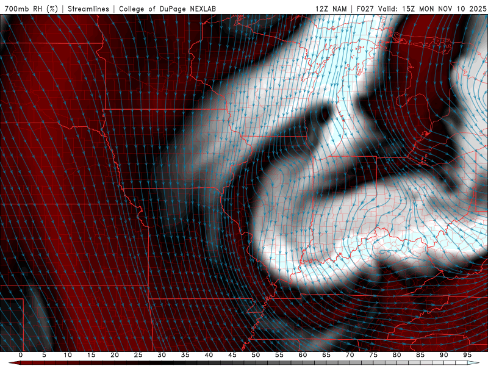Click the "12Z NAM" model run label
The width and height of the screenshot is (488, 366).
331,9
